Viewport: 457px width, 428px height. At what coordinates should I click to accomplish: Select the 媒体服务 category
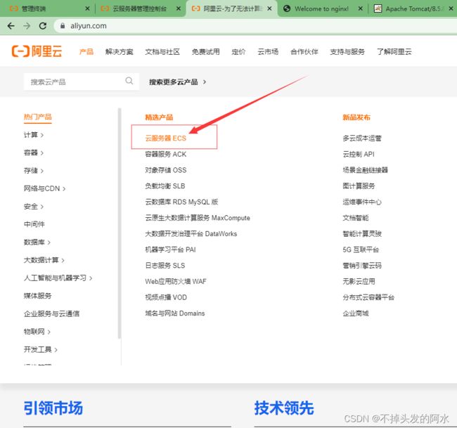37,296
